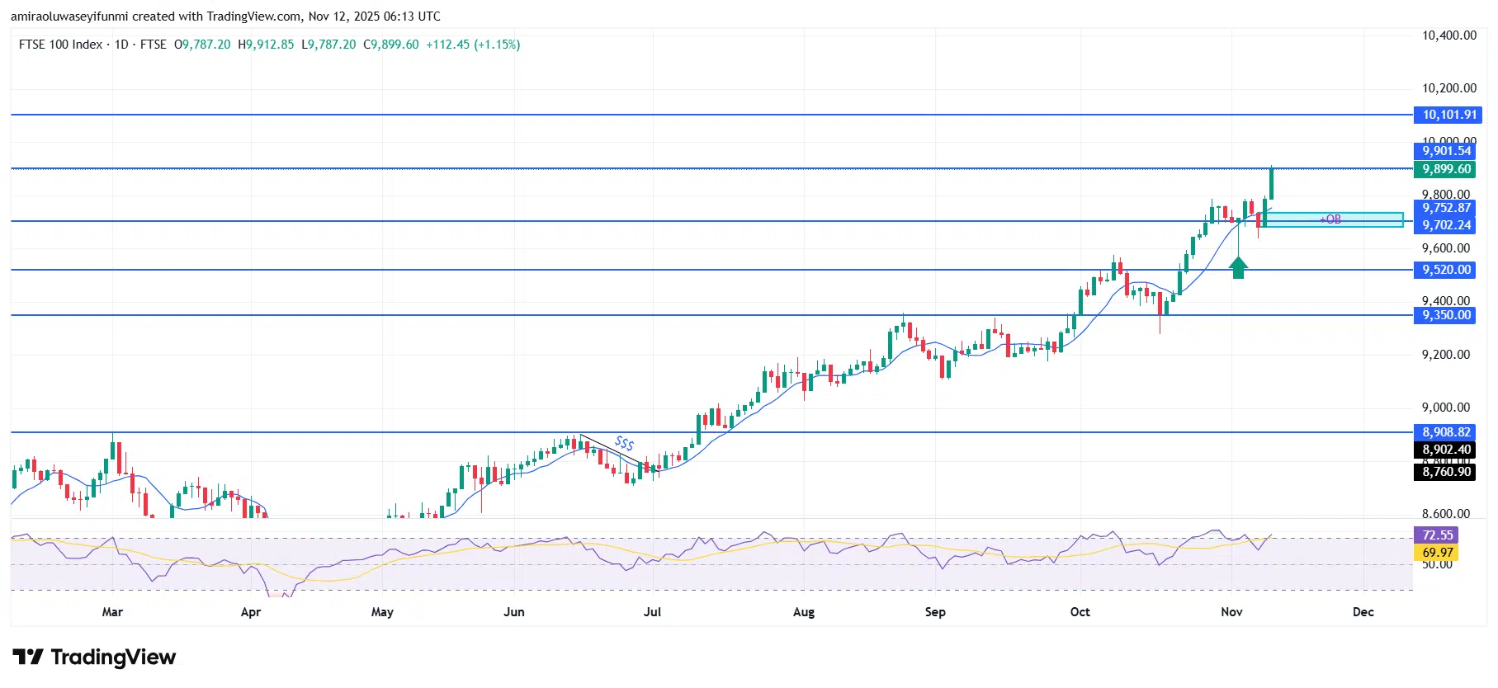
Task: Click the 9,702.24 order block price label
Action: (x=1446, y=225)
